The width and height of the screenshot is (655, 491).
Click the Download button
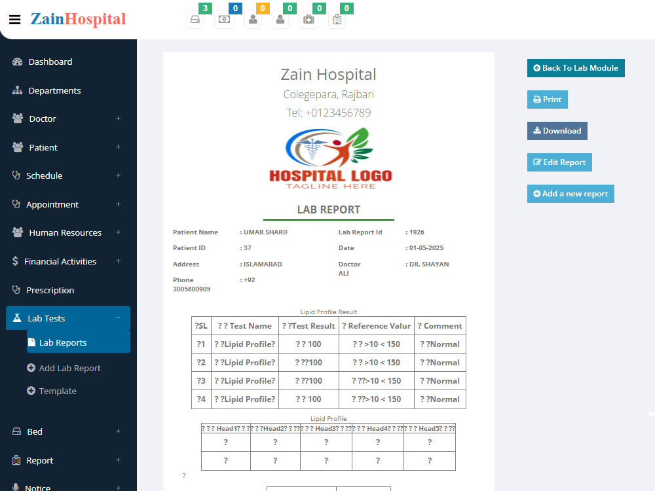click(557, 131)
